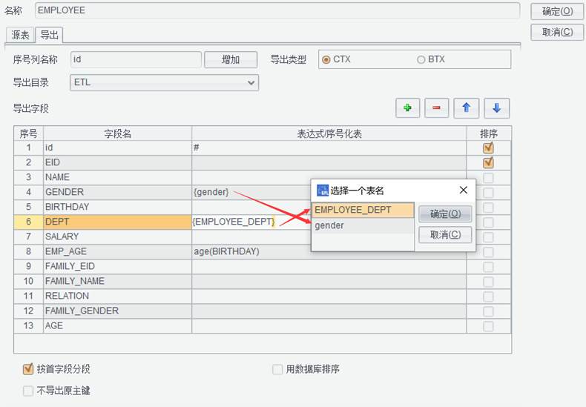The width and height of the screenshot is (586, 407).
Task: Click the 名称 EMPLOYEE input field
Action: [x=277, y=10]
